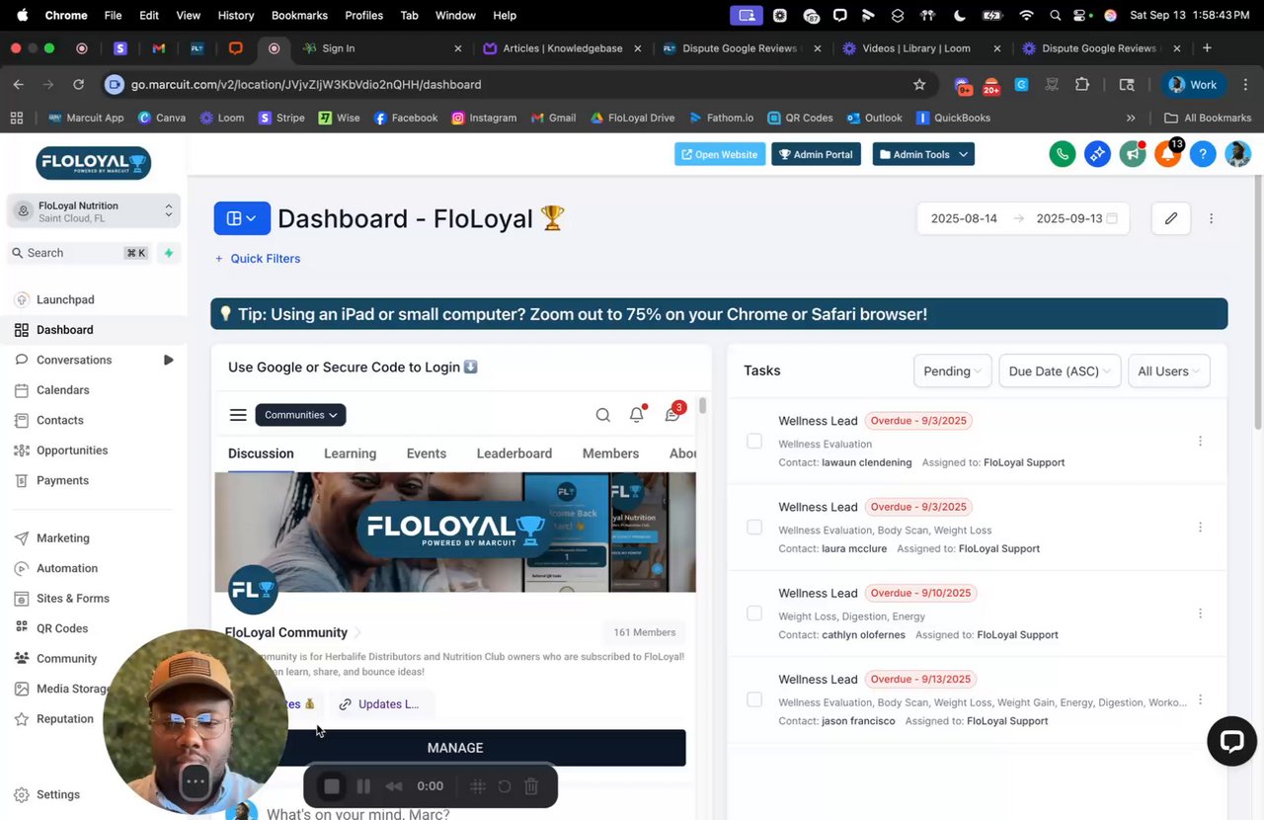Click the MANAGE button
Image resolution: width=1264 pixels, height=820 pixels.
tap(455, 748)
